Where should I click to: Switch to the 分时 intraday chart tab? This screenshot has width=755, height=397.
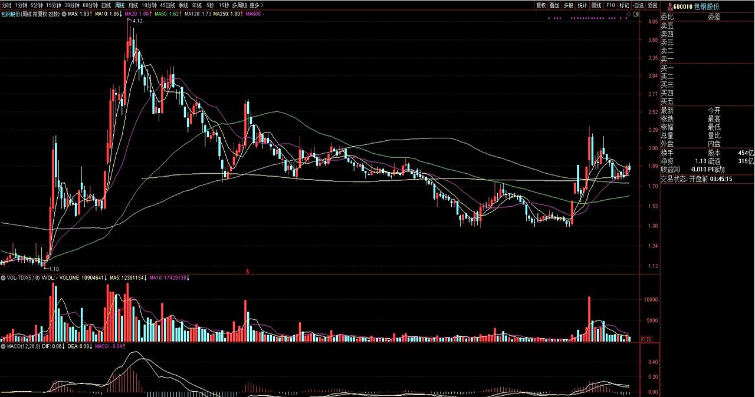(x=6, y=5)
